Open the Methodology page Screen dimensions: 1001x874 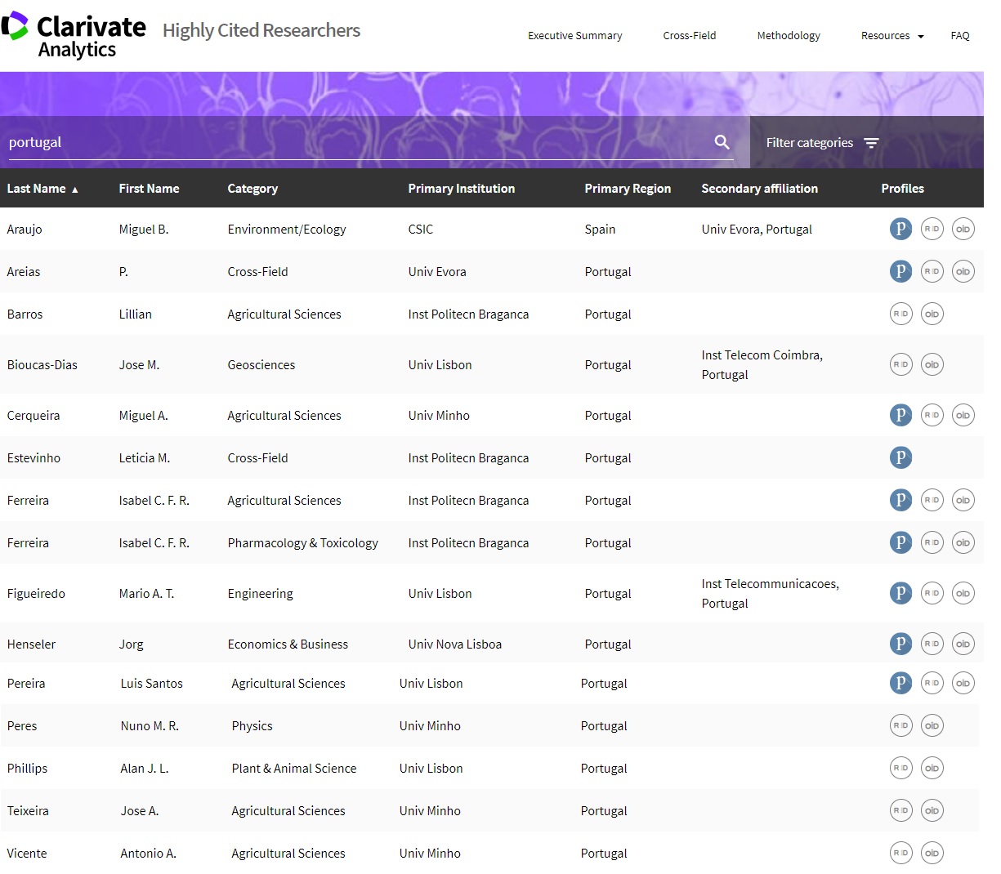pyautogui.click(x=788, y=36)
